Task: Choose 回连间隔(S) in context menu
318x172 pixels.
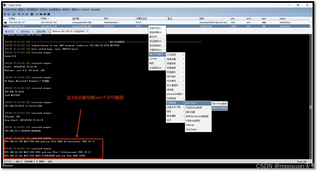Action: (157, 32)
